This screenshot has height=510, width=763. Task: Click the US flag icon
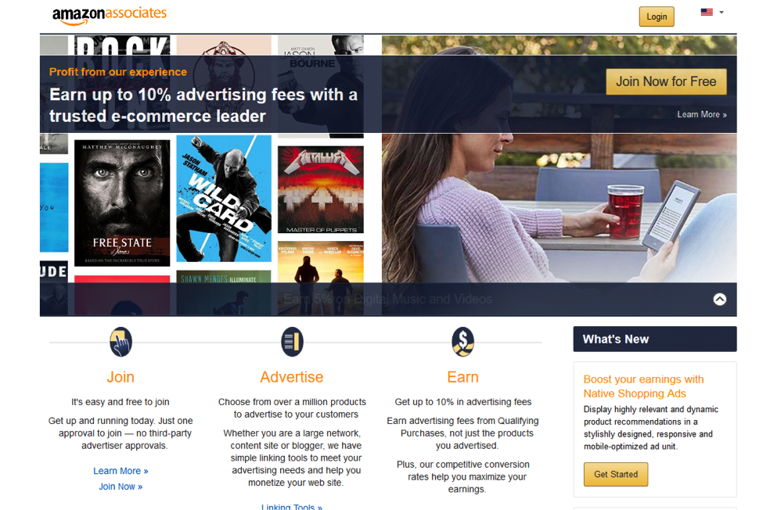pyautogui.click(x=707, y=13)
